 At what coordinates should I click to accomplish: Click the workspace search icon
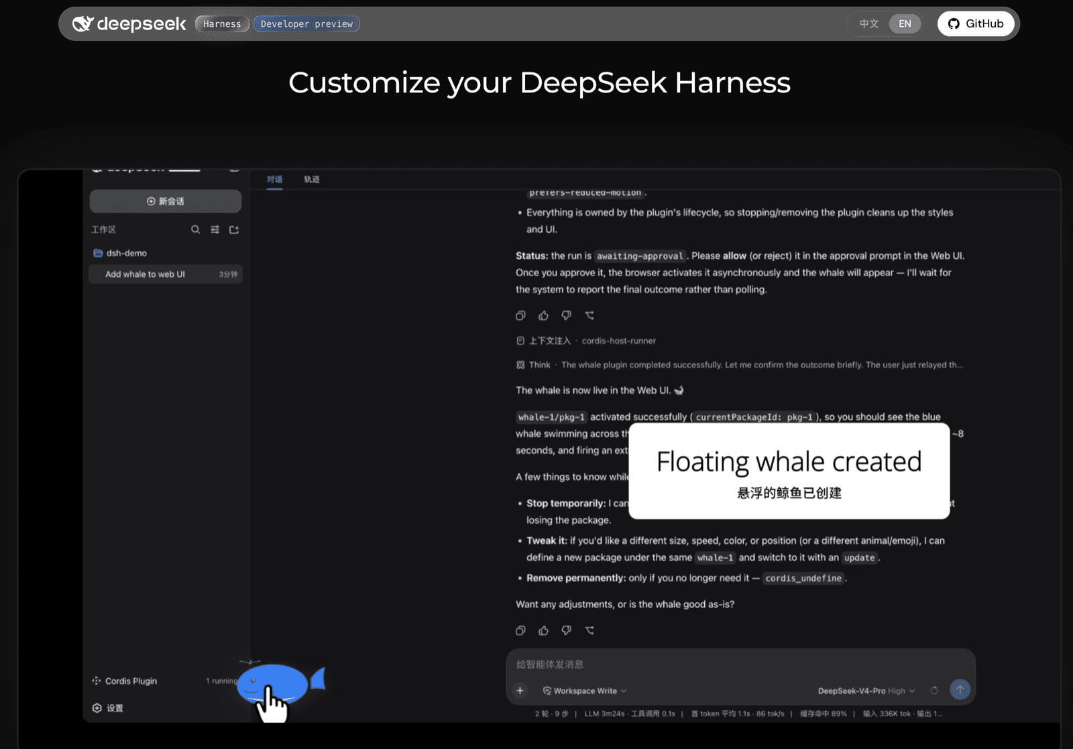[195, 229]
